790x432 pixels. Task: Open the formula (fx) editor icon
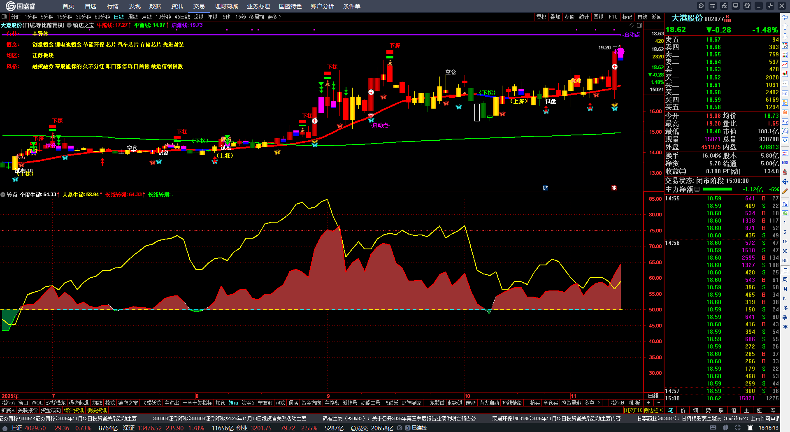pyautogui.click(x=724, y=6)
